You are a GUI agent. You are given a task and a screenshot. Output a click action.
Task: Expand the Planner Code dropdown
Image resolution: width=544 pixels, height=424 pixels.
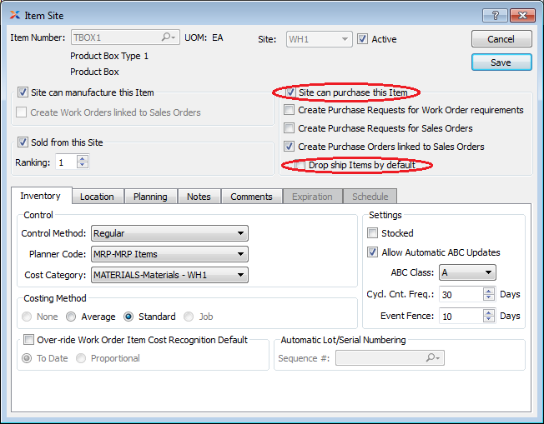(169, 254)
